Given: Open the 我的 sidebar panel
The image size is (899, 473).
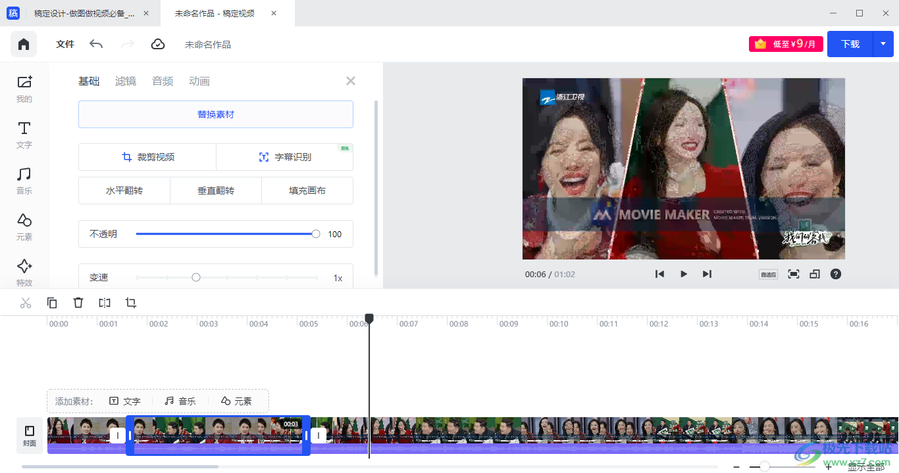Looking at the screenshot, I should point(24,89).
